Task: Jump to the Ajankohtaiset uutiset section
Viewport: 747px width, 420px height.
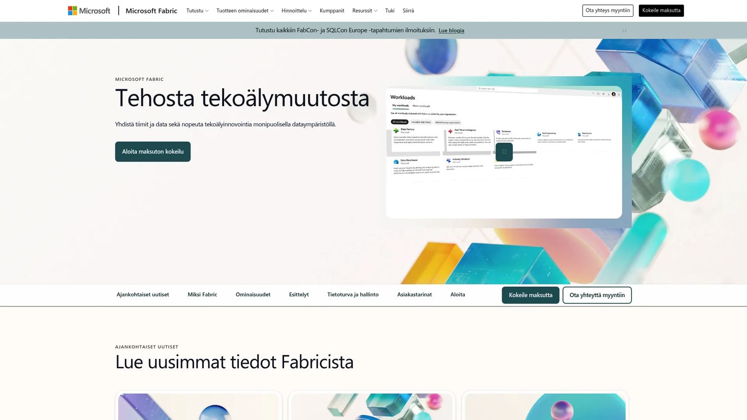Action: (x=143, y=295)
